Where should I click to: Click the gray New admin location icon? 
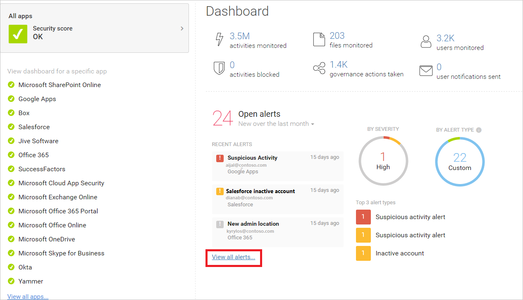pyautogui.click(x=220, y=224)
